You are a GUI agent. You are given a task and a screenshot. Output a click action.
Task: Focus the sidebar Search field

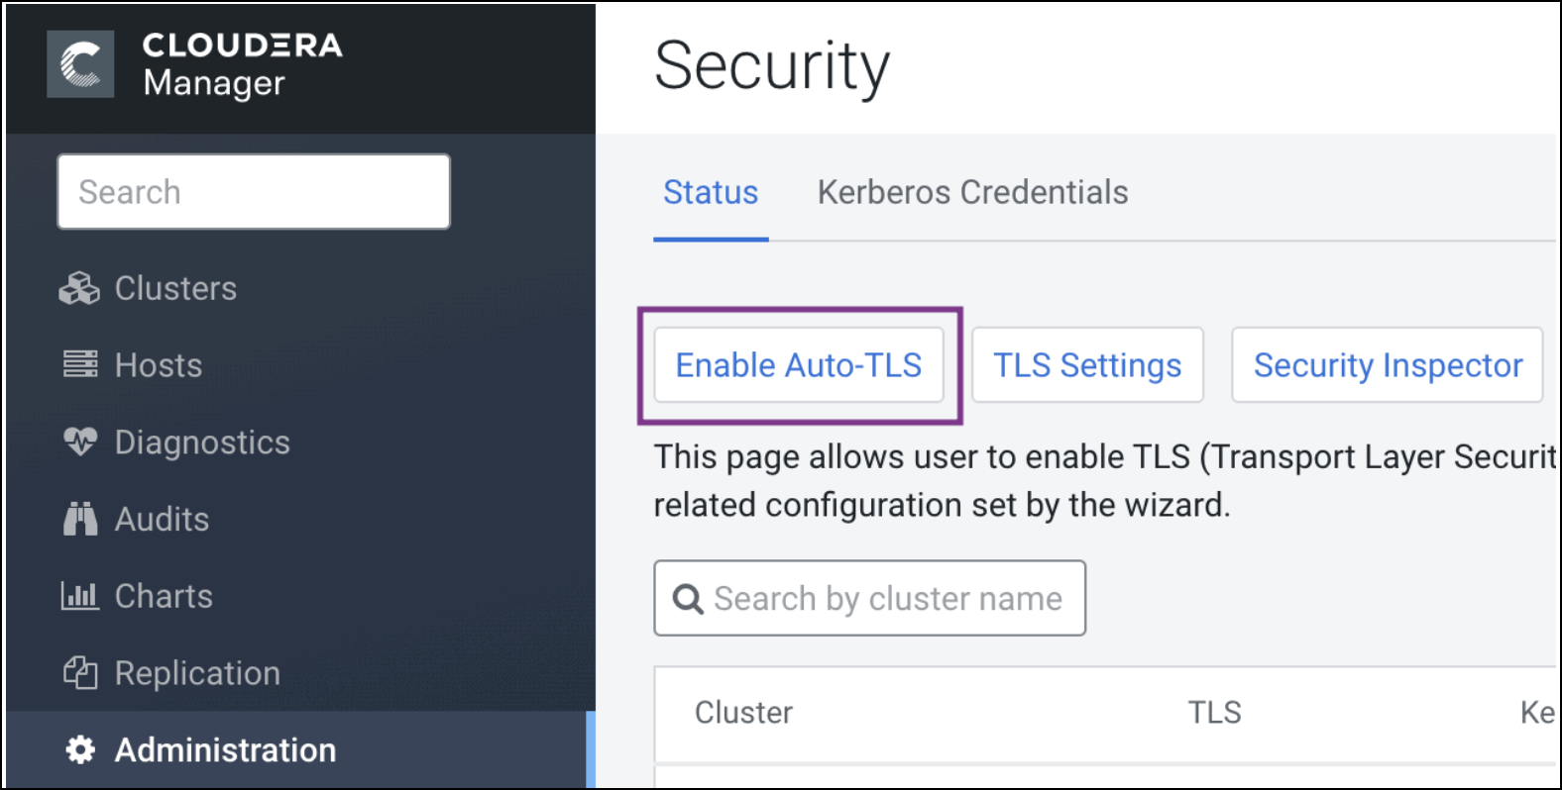(x=254, y=191)
